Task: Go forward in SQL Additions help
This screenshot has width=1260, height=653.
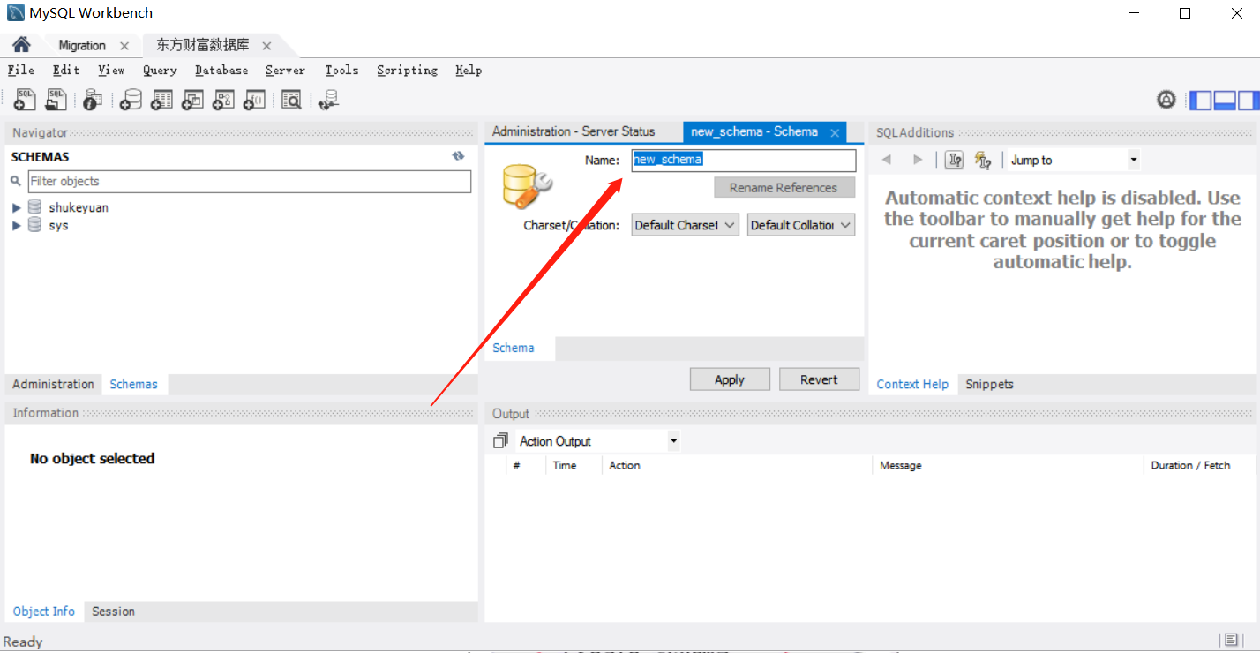Action: coord(918,160)
